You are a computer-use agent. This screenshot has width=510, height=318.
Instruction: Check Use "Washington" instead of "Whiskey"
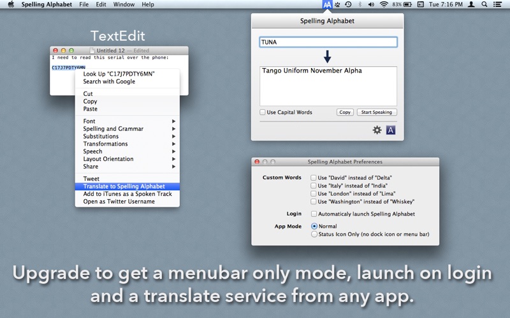click(x=313, y=202)
